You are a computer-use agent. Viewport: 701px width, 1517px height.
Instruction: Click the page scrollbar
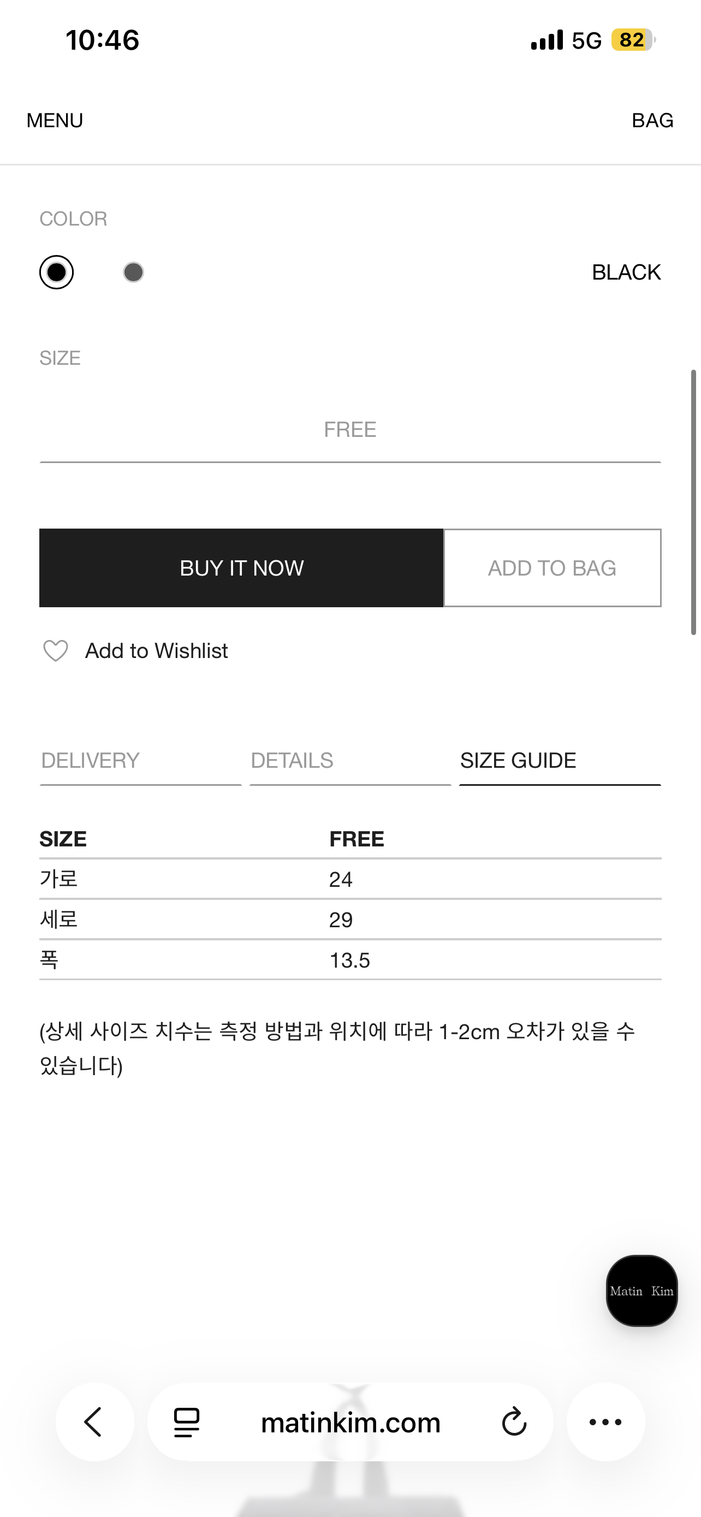pyautogui.click(x=693, y=502)
